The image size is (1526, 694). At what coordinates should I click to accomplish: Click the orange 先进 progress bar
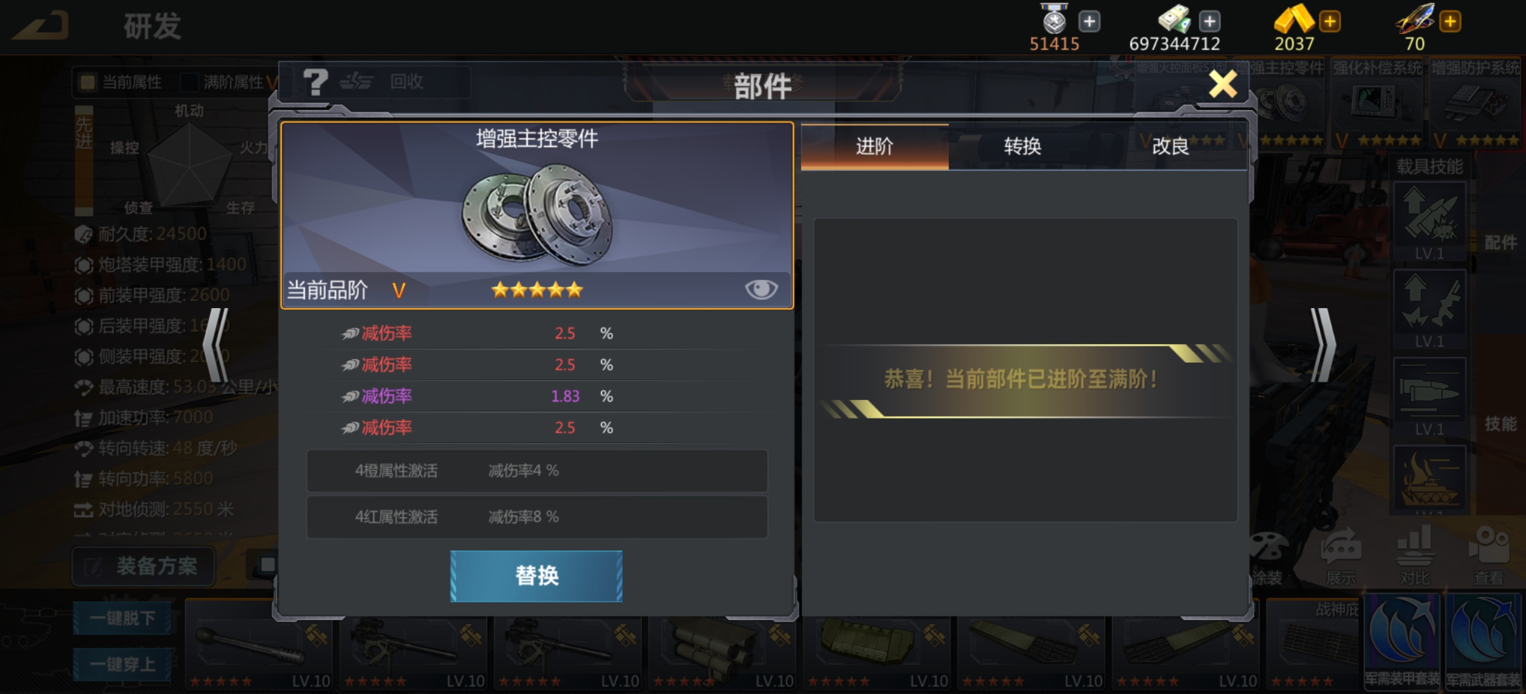[x=84, y=160]
